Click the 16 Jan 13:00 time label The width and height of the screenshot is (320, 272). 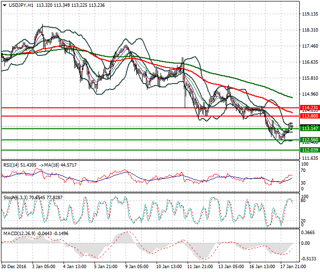tap(262, 267)
